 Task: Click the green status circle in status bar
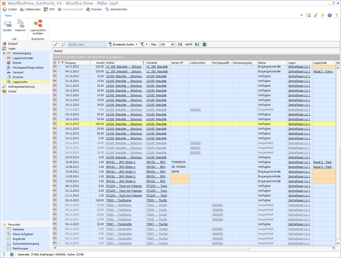(12, 254)
